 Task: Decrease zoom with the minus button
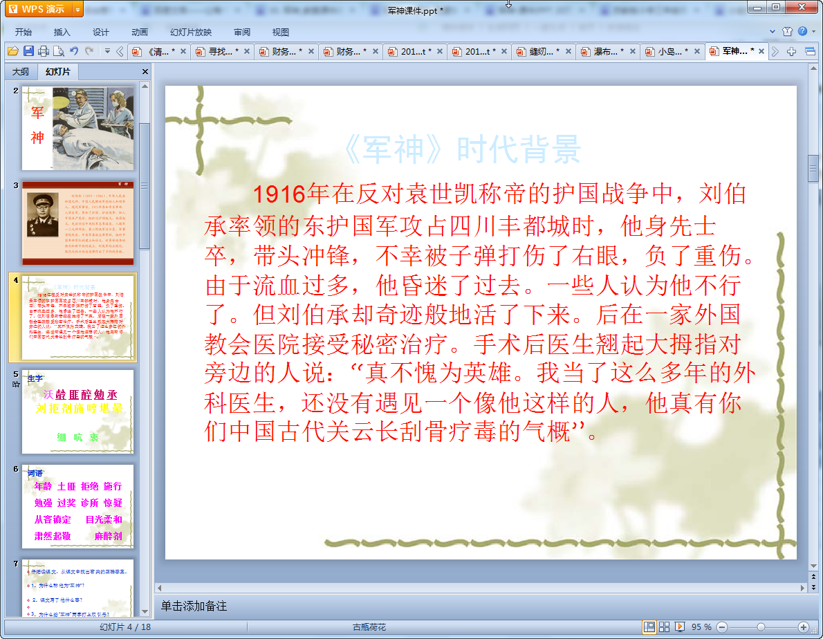(722, 627)
